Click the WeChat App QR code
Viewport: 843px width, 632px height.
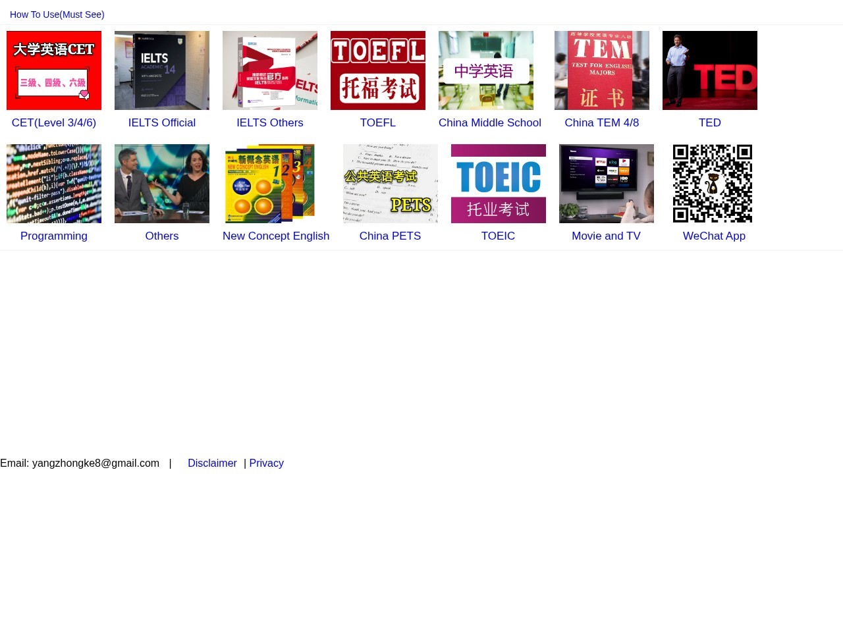[x=713, y=184]
